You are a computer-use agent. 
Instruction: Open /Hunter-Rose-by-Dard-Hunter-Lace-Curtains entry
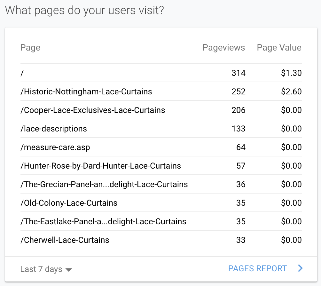pyautogui.click(x=100, y=166)
